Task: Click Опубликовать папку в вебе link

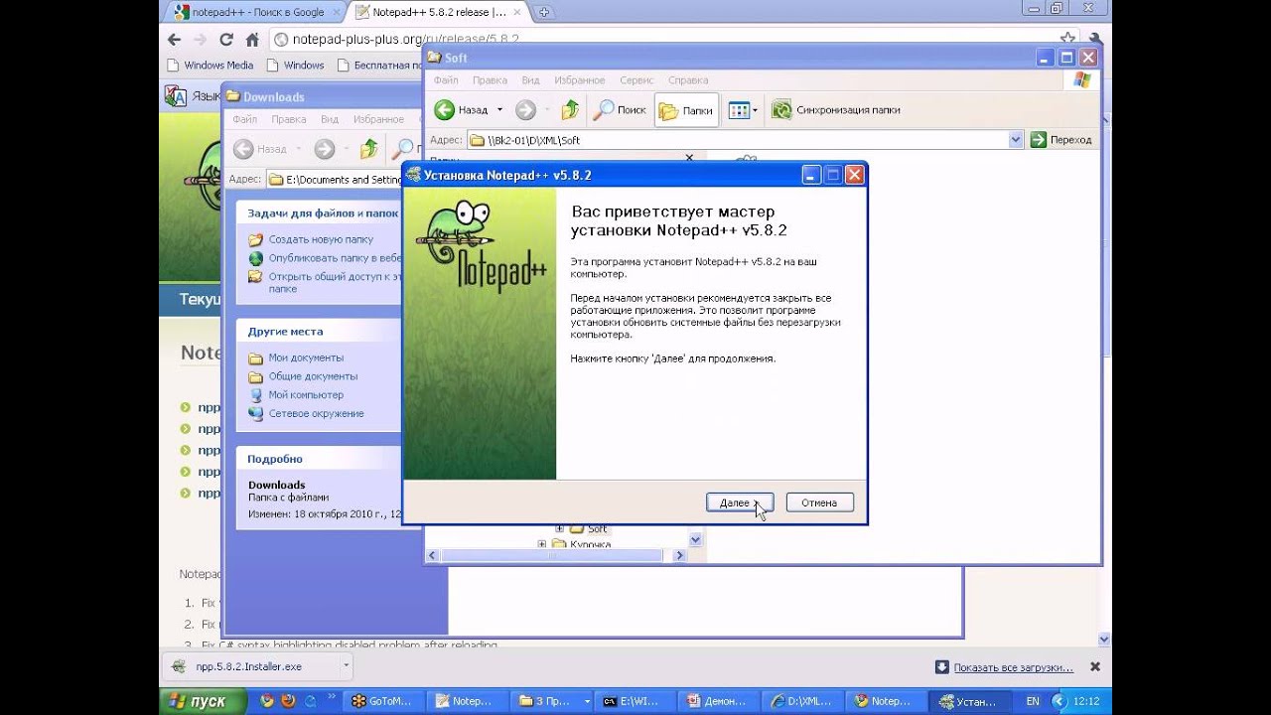Action: click(x=335, y=258)
